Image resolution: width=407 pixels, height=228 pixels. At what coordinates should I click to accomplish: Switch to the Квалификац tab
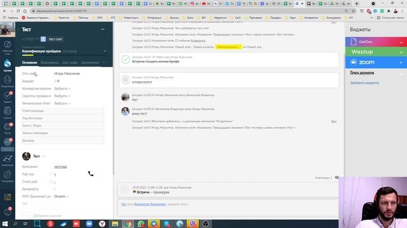point(50,63)
